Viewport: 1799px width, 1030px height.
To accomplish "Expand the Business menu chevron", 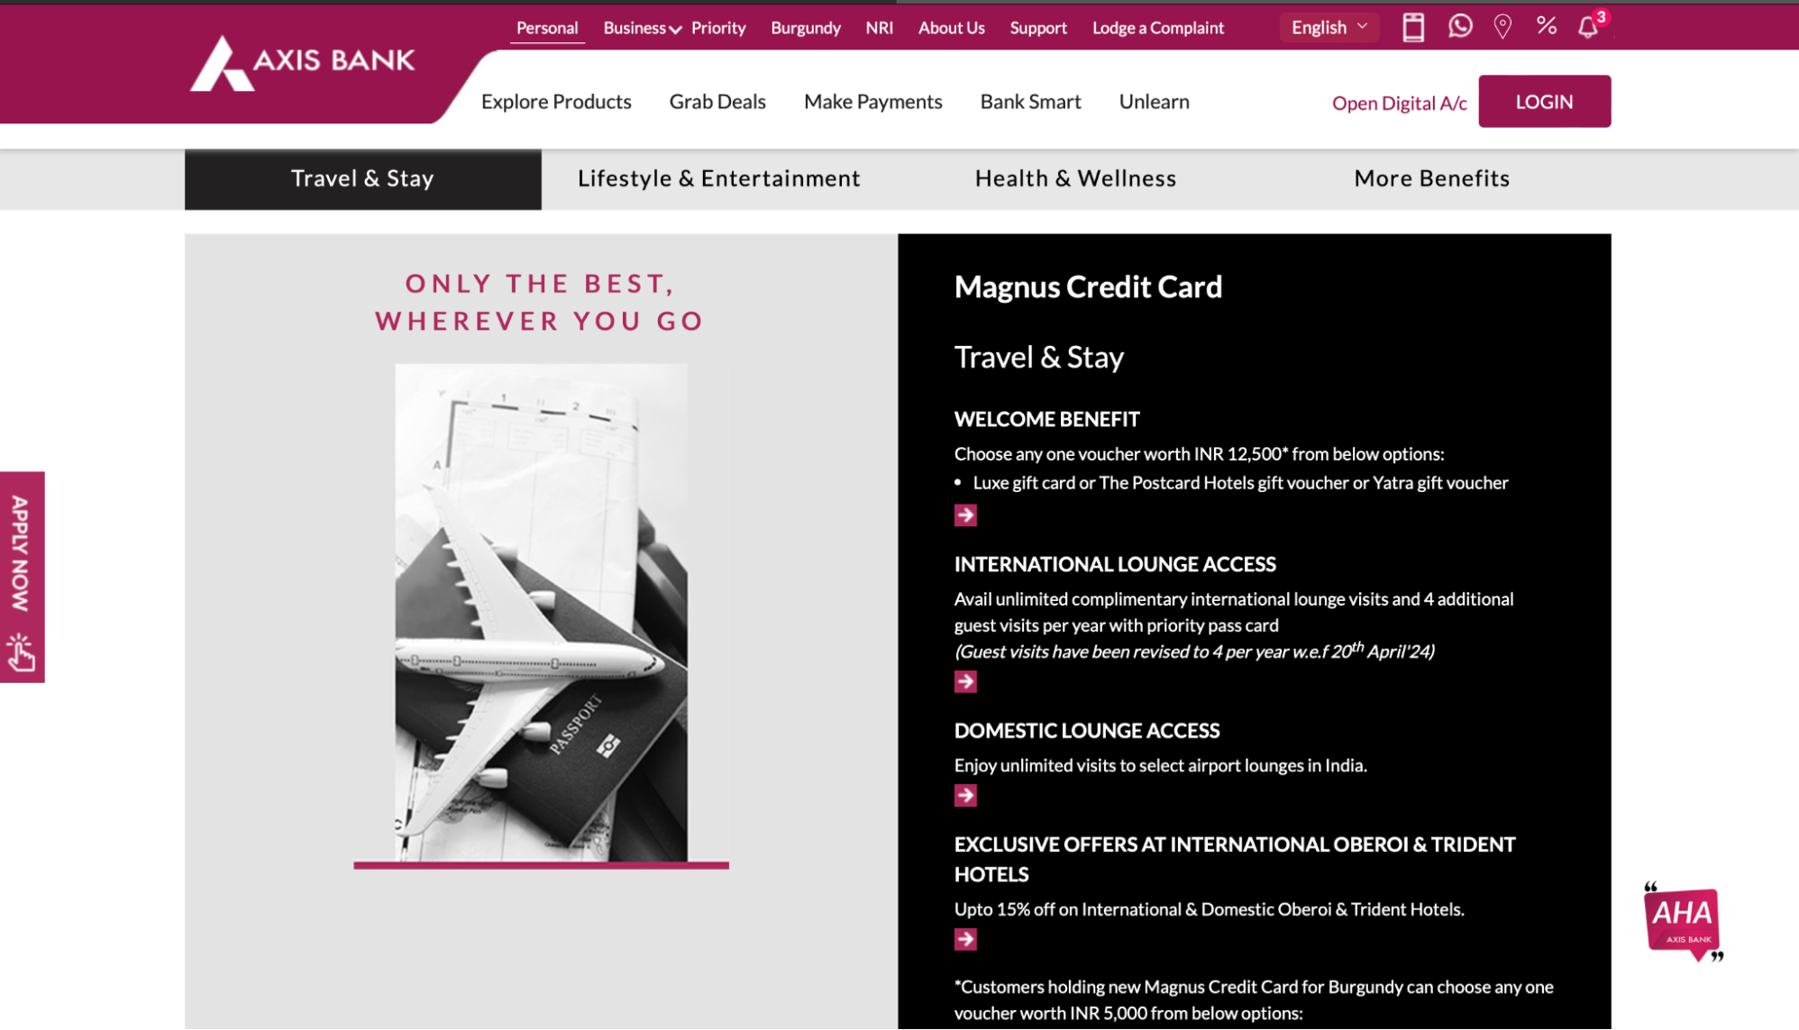I will (675, 30).
